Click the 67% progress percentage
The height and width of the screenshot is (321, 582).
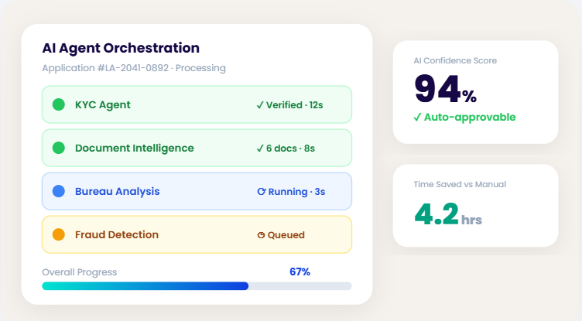(300, 271)
